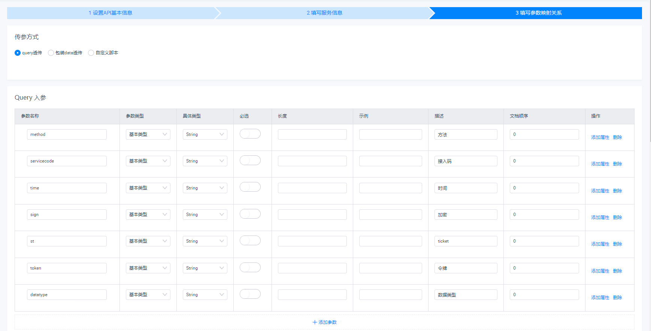The width and height of the screenshot is (651, 331).
Task: Toggle required switch in token row
Action: [250, 267]
